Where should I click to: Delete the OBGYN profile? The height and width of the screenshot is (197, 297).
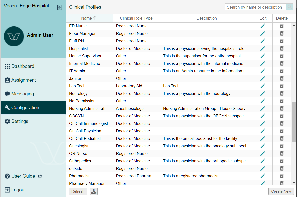[282, 116]
